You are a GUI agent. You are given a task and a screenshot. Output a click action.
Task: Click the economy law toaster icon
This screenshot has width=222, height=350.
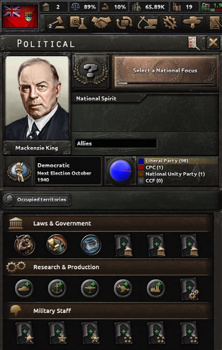91,244
